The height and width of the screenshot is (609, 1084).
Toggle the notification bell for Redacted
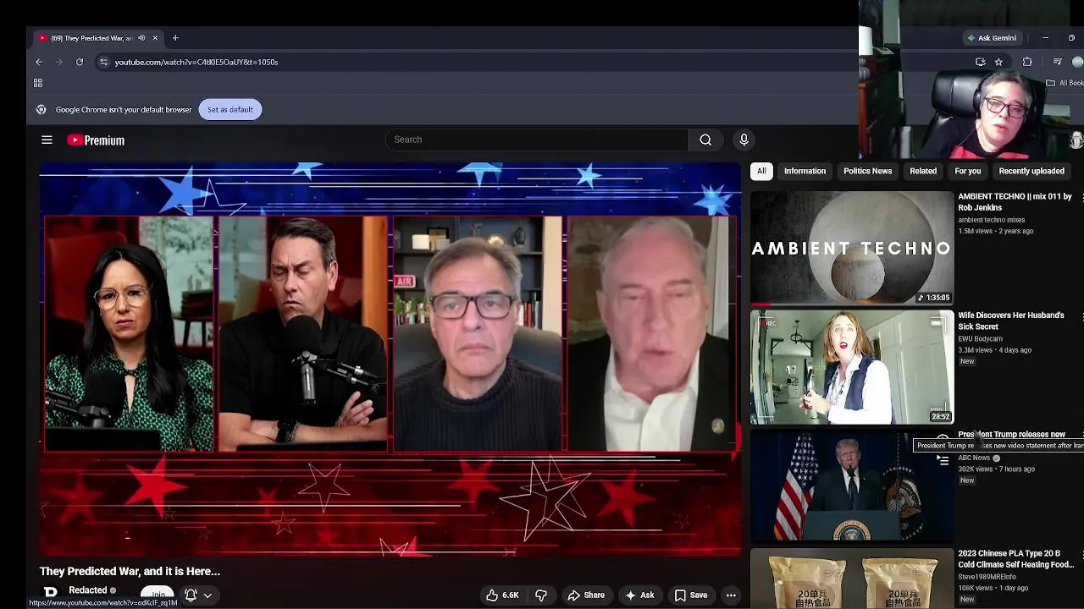191,595
